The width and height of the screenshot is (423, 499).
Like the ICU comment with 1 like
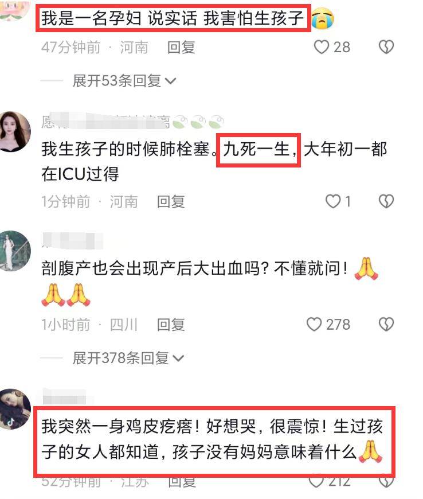[333, 201]
